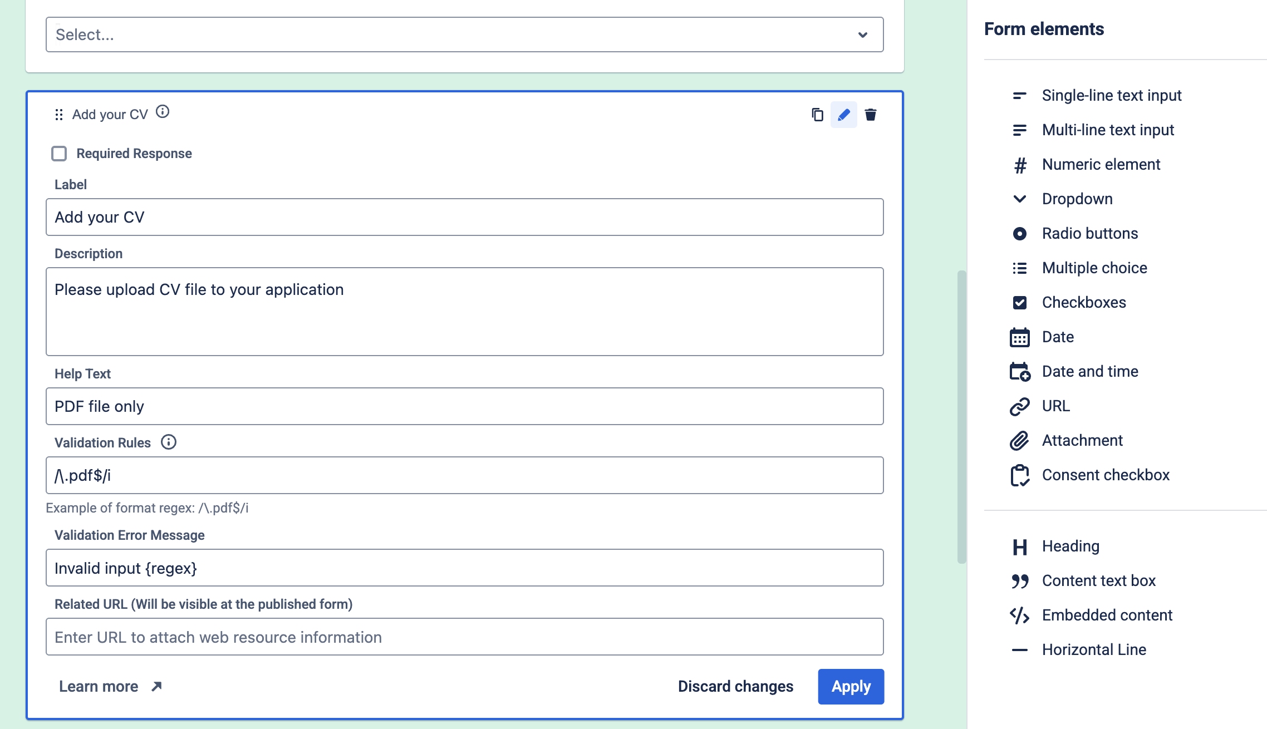
Task: Select the Attachment form element
Action: [1082, 440]
